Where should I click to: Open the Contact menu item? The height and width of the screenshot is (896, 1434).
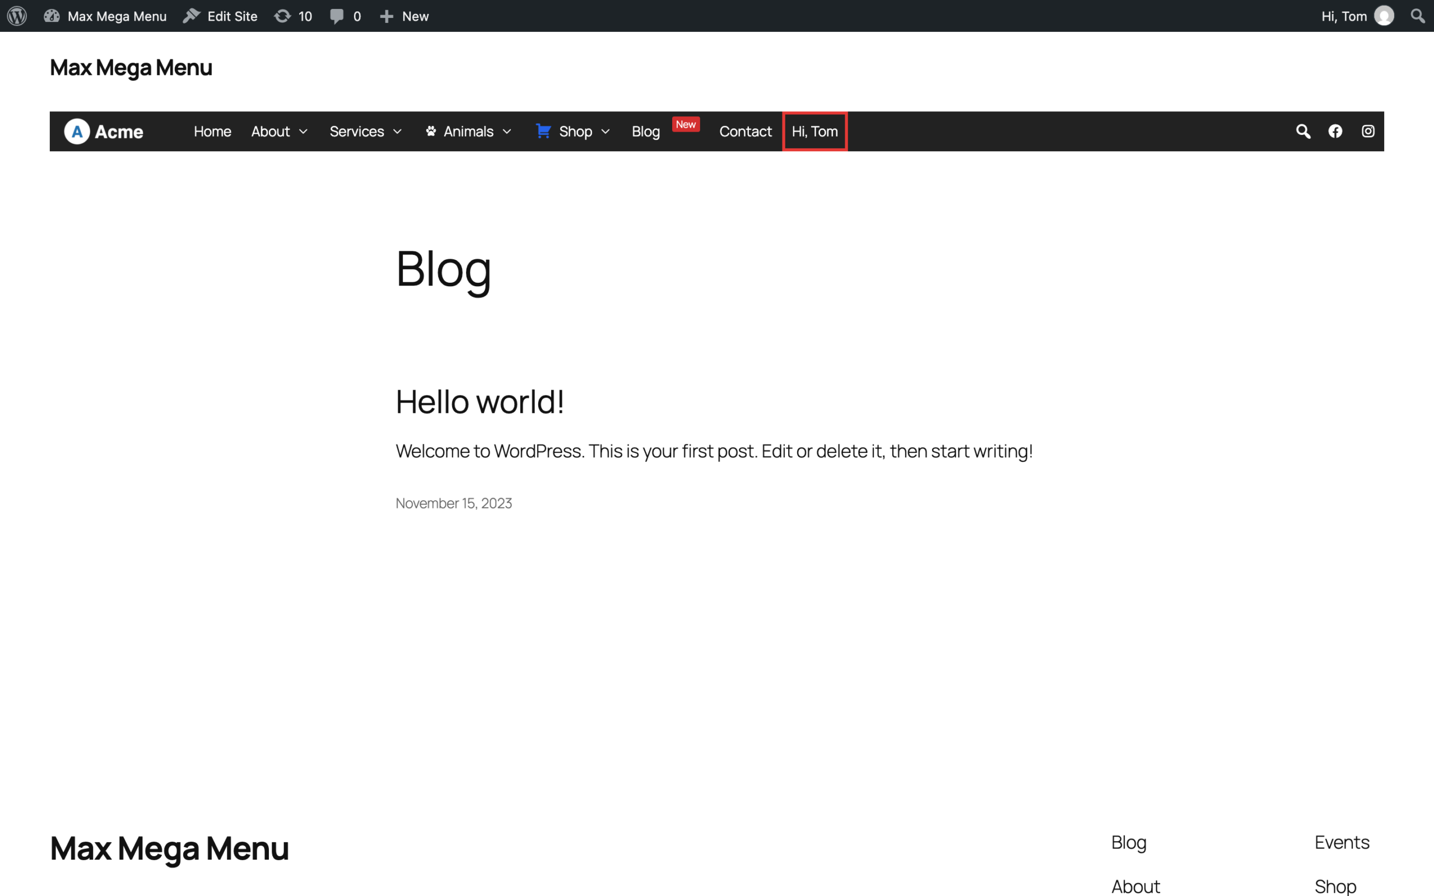coord(746,132)
